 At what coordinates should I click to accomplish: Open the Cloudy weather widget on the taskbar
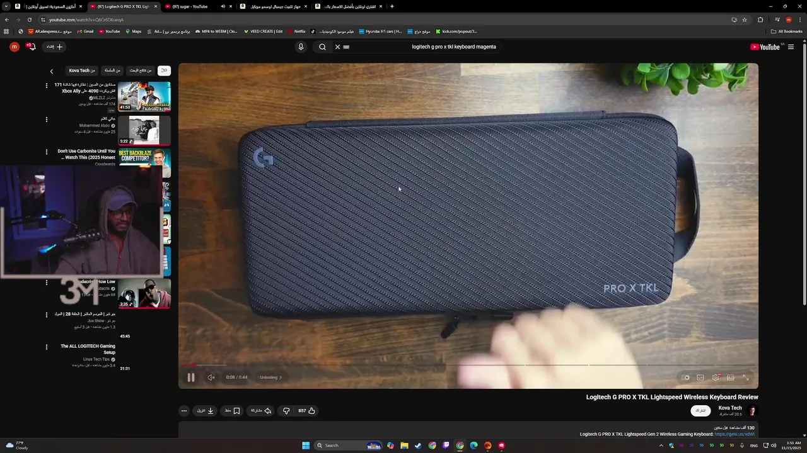click(16, 445)
